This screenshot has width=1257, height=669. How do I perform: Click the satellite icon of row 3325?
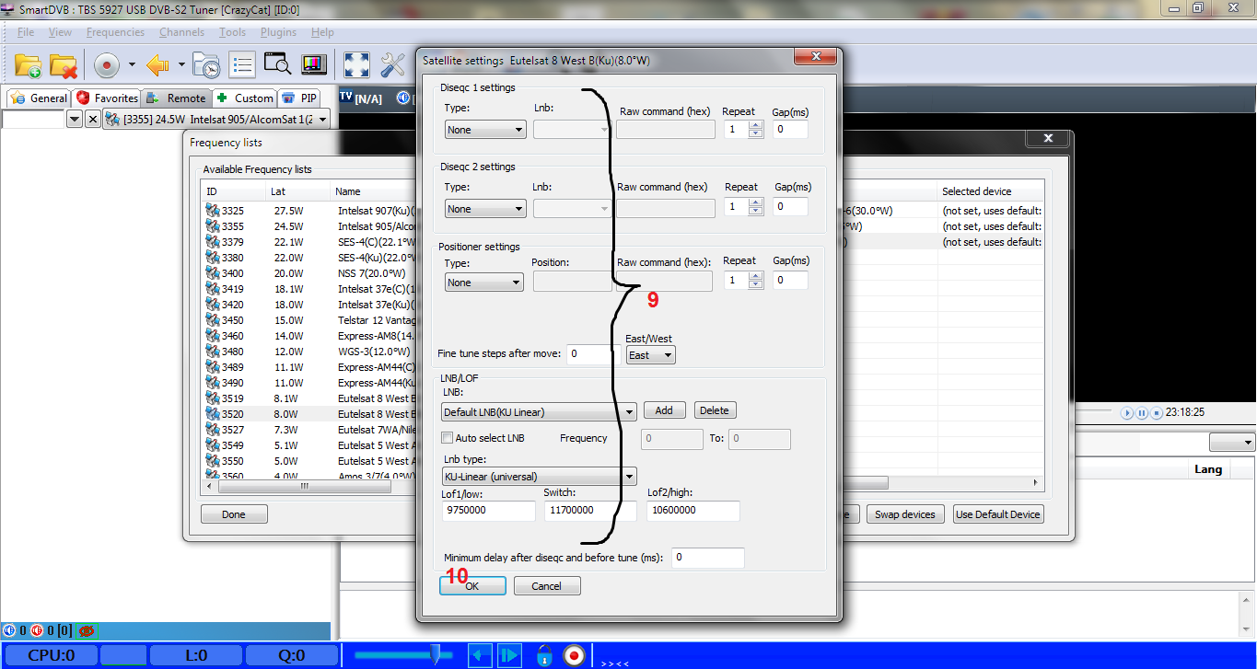pyautogui.click(x=212, y=211)
